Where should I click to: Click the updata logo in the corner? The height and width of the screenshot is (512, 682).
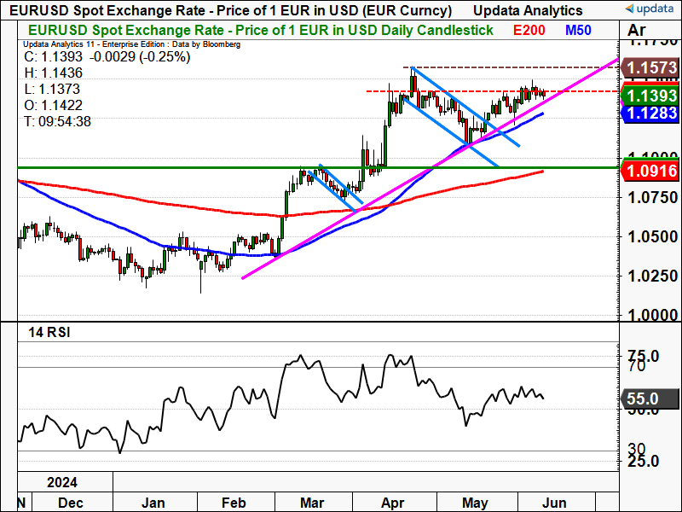[x=648, y=9]
